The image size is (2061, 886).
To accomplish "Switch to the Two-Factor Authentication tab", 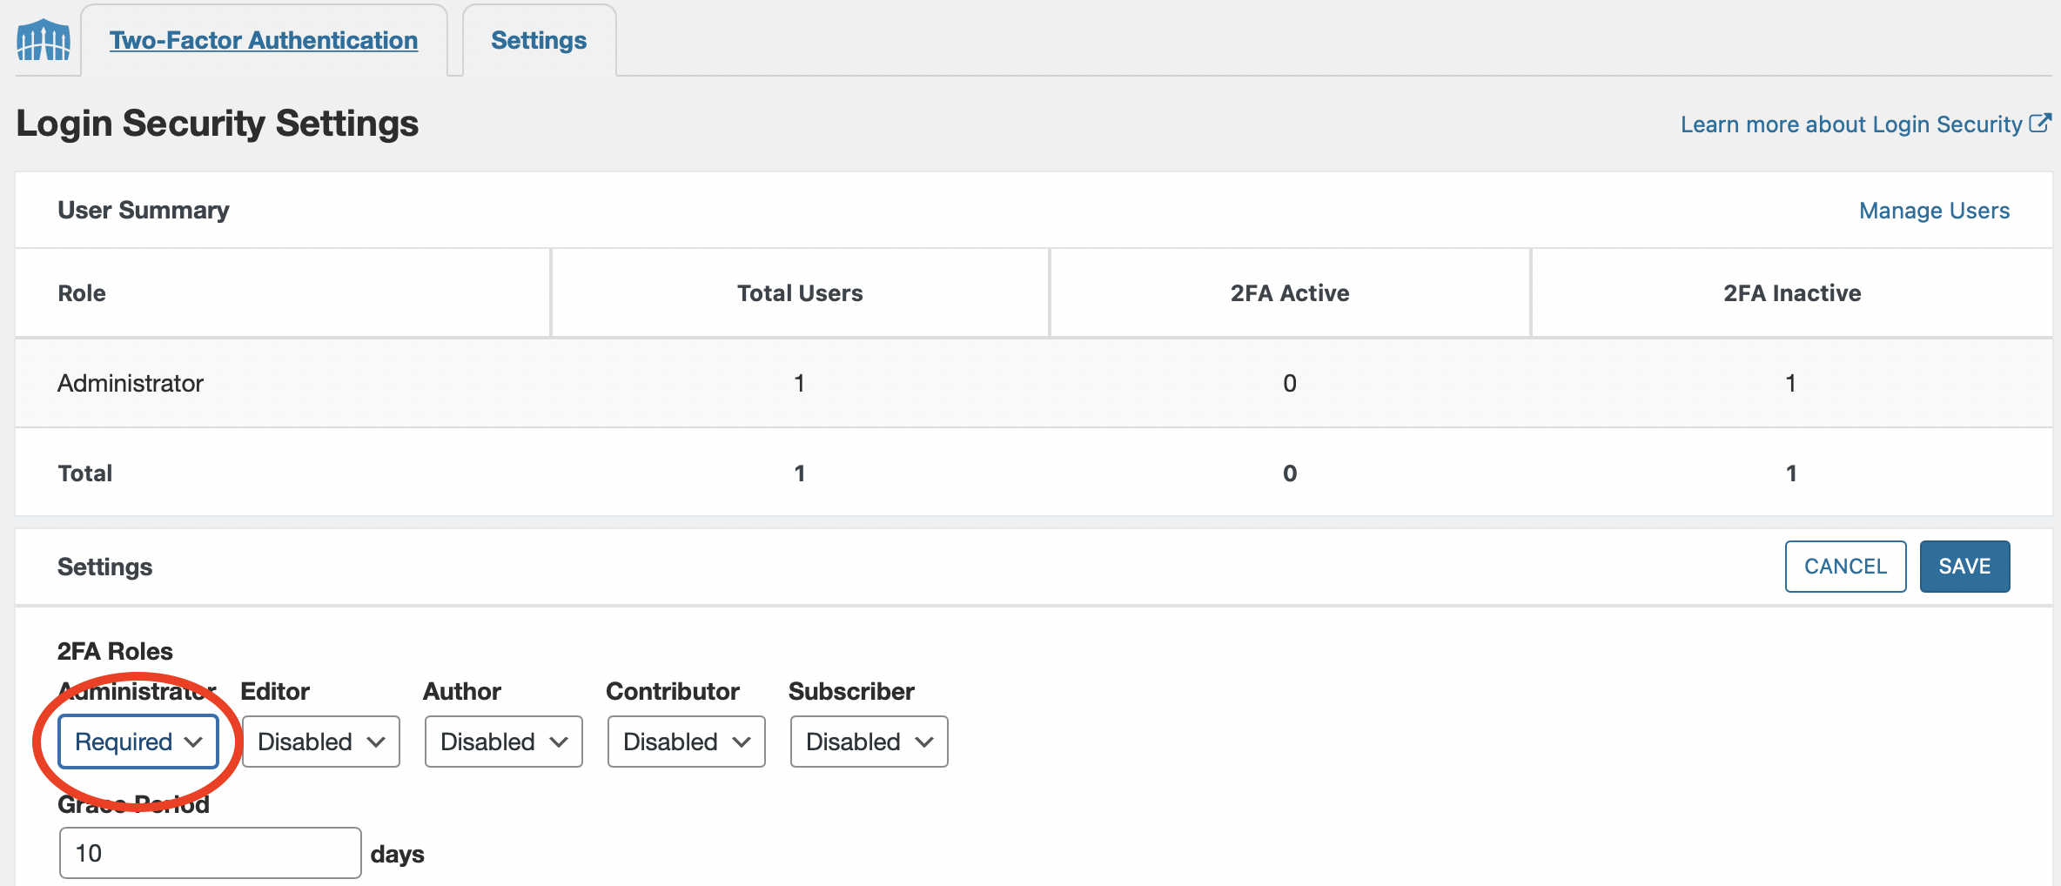I will pyautogui.click(x=264, y=40).
